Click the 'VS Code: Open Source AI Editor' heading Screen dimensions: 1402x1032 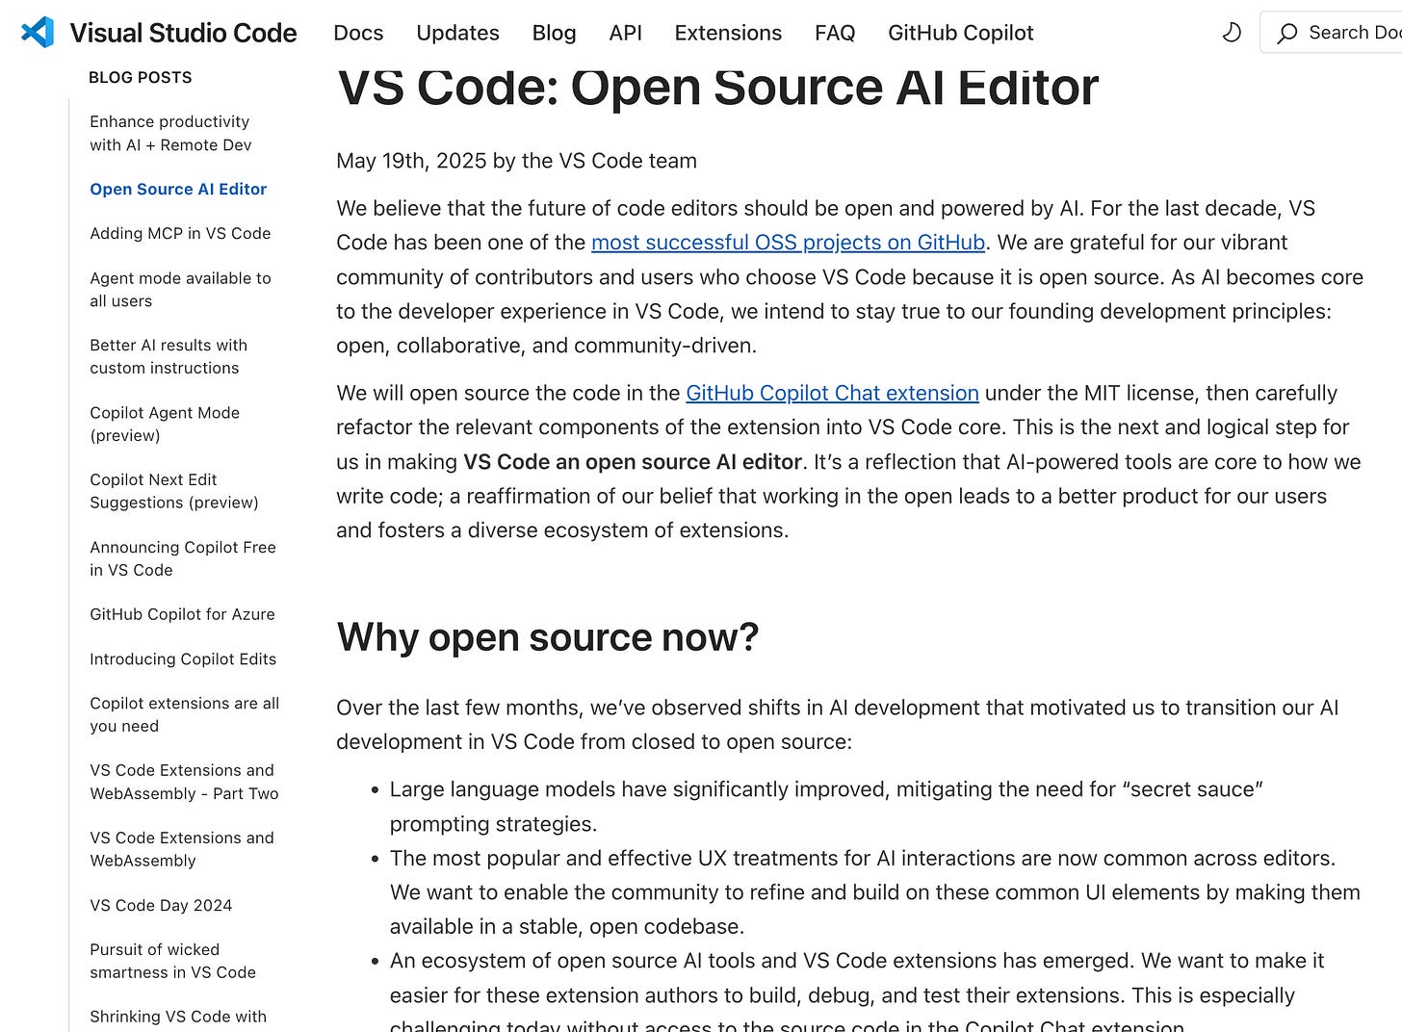tap(717, 88)
